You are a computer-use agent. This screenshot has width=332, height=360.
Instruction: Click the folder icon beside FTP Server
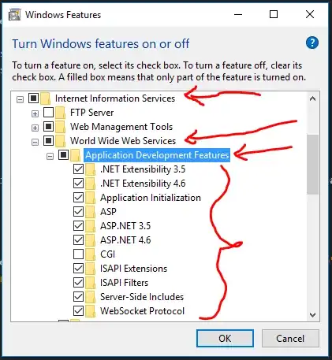click(61, 113)
